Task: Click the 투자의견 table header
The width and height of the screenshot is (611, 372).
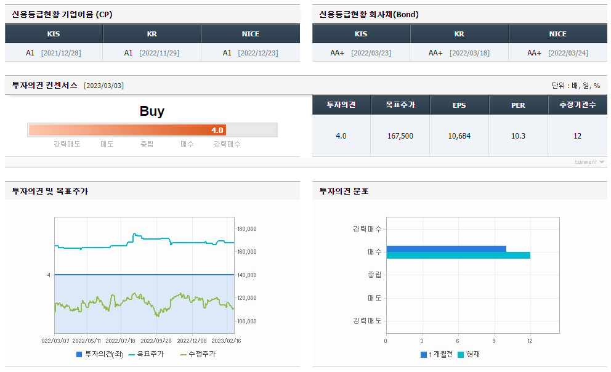Action: pyautogui.click(x=341, y=105)
